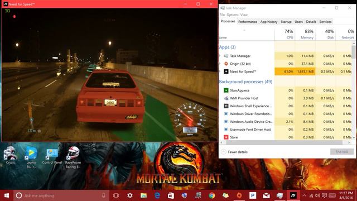Image resolution: width=357 pixels, height=201 pixels.
Task: Open File Explorer from the taskbar
Action: click(x=143, y=195)
